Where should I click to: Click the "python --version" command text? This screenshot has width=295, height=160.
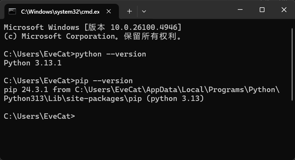pos(111,54)
